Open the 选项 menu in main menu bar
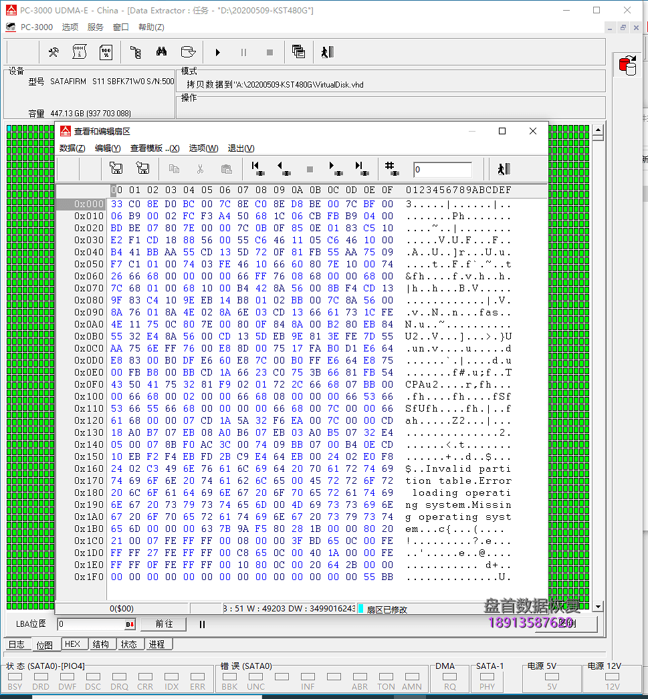648x699 pixels. click(70, 27)
